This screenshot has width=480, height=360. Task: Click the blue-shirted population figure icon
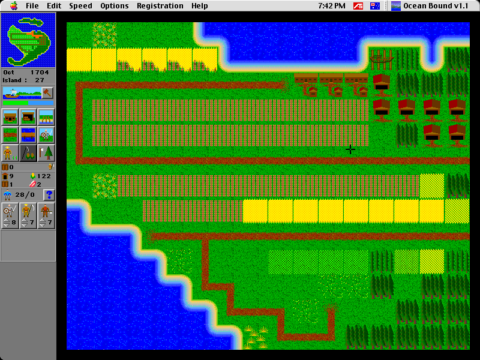[x=8, y=194]
